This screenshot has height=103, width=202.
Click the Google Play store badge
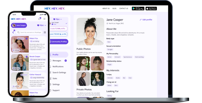tap(138, 9)
